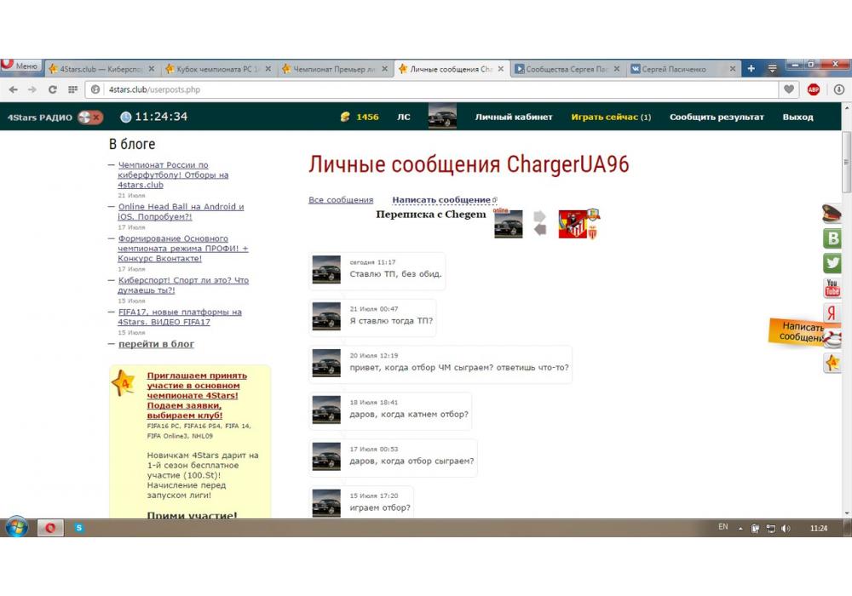Open Сообщить результат

pos(717,117)
